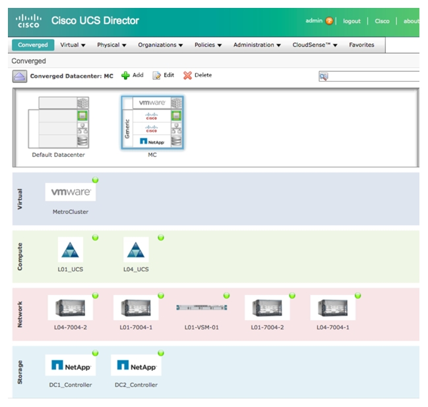
Task: Click the logout link
Action: coord(352,21)
